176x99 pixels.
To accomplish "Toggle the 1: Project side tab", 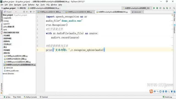I will point(1,16).
